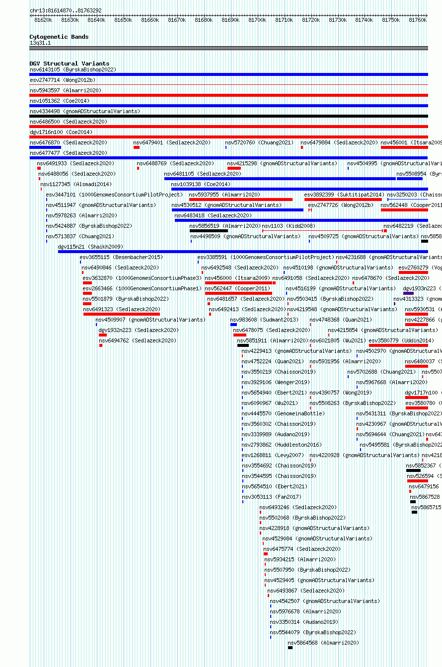Open nsv4390757 (Wong2019) variant label
This screenshot has height=667, width=442.
[x=341, y=393]
